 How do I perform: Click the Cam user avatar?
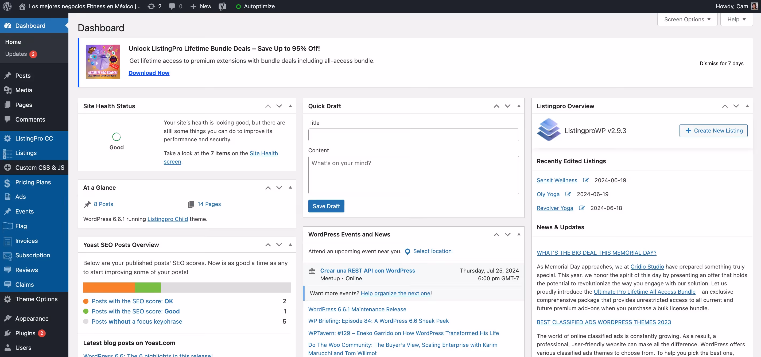[754, 6]
